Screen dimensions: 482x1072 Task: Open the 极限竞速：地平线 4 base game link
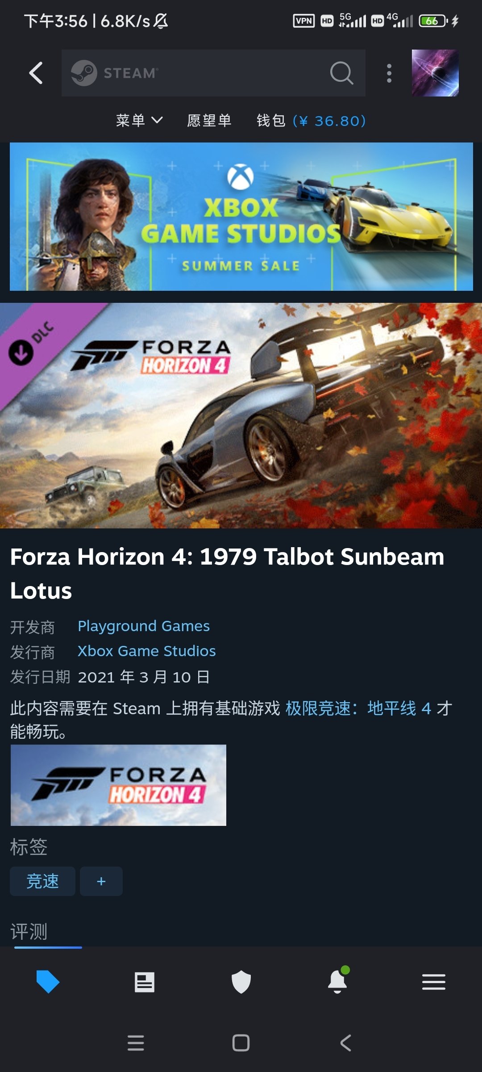(358, 708)
